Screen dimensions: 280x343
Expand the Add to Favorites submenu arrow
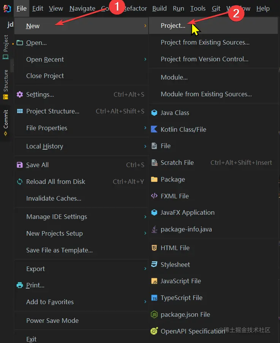point(146,302)
